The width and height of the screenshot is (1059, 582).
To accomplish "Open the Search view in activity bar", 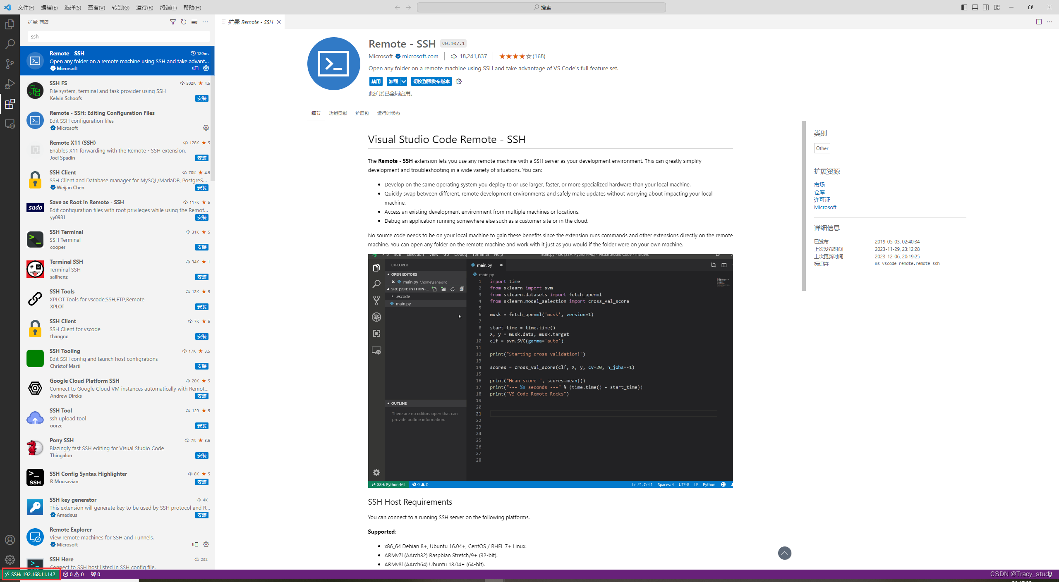I will (x=10, y=44).
